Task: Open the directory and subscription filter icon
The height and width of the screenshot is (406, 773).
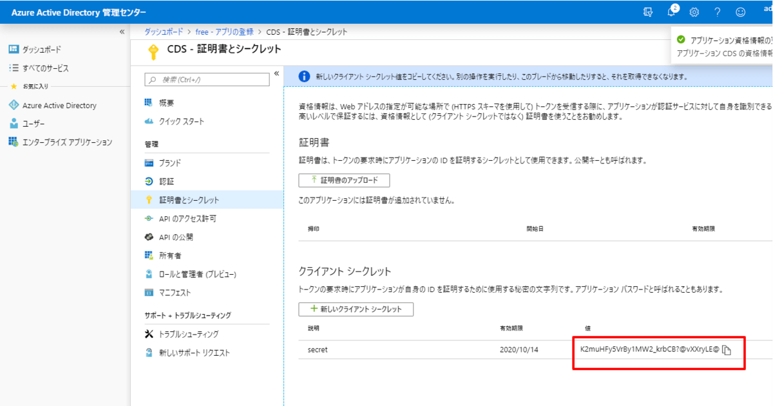Action: 648,12
